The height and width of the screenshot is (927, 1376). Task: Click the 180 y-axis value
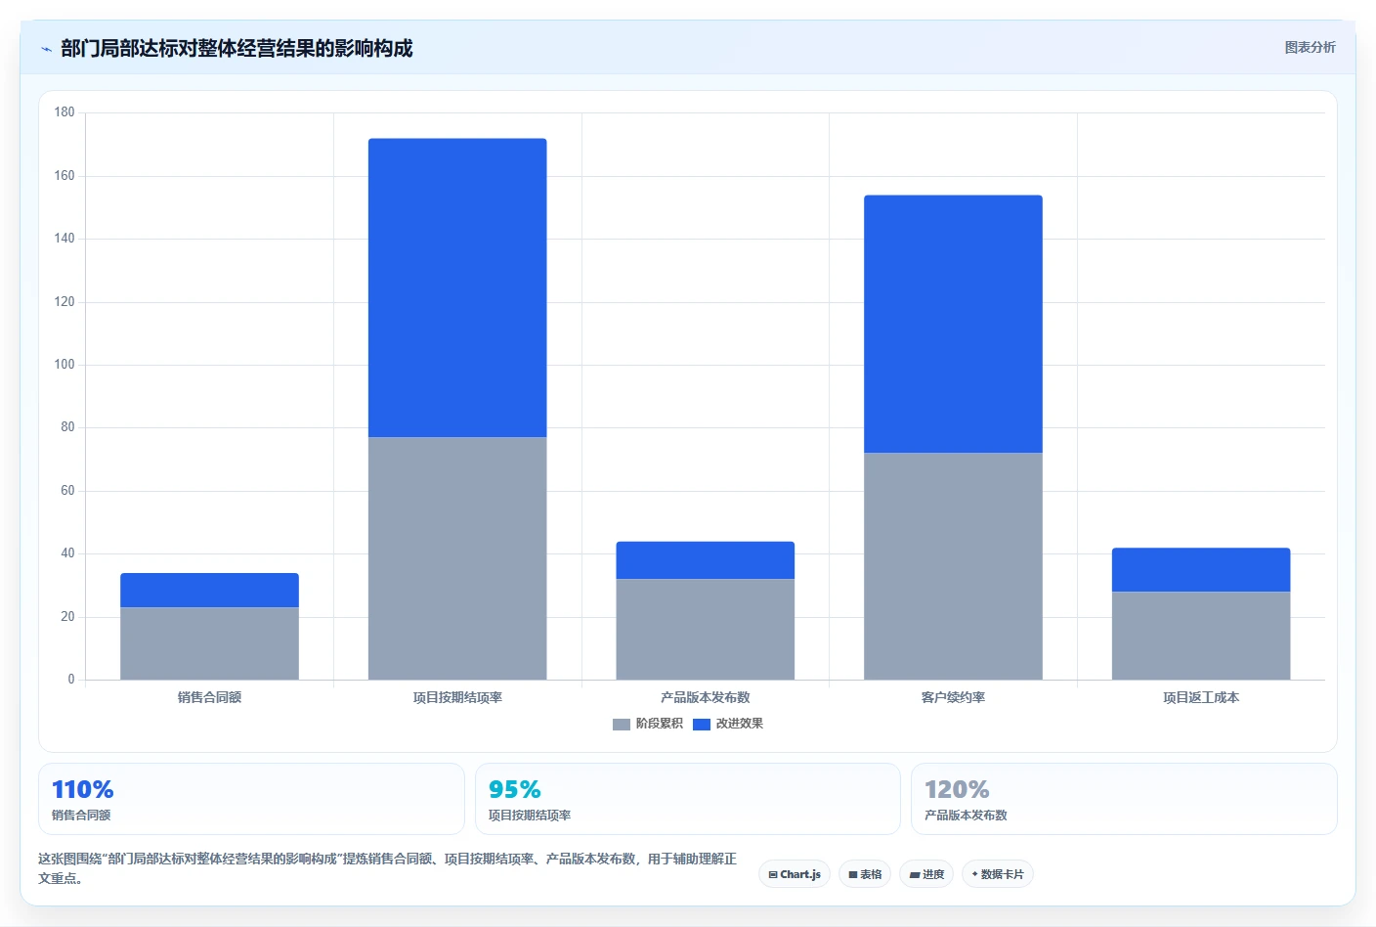coord(64,112)
